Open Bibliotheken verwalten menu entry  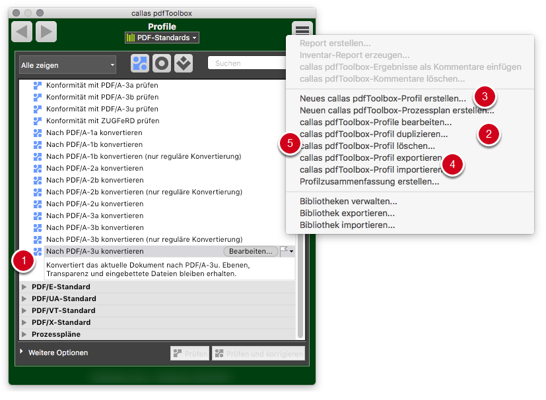(348, 202)
